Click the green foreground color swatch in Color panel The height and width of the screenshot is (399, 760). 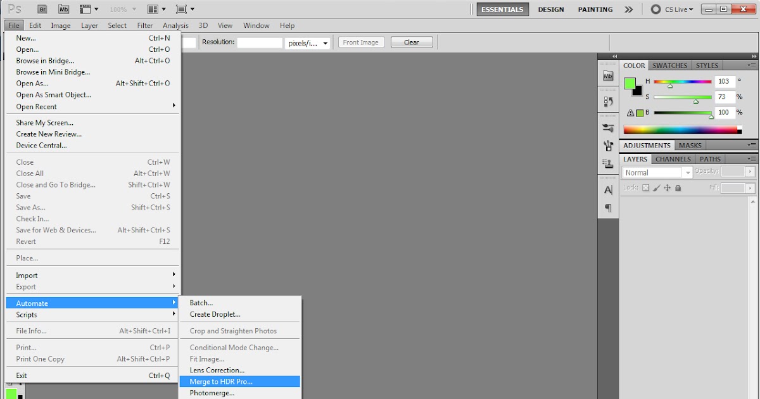tap(630, 84)
